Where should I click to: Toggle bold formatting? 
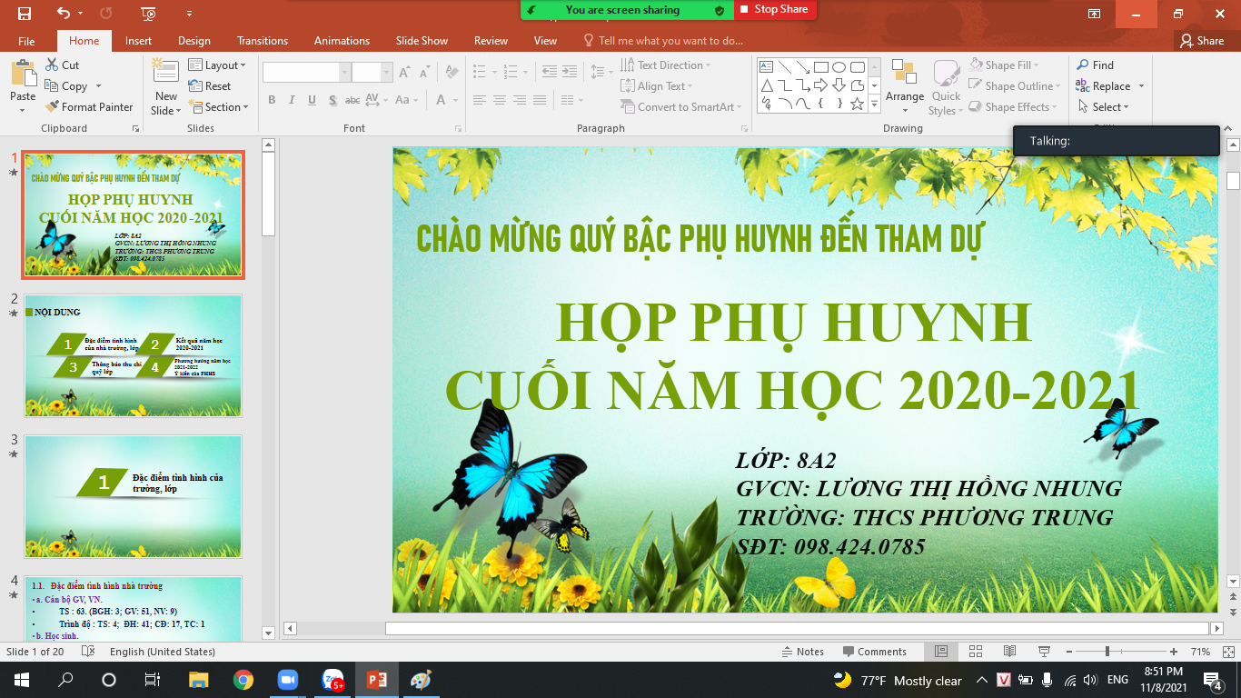coord(272,100)
